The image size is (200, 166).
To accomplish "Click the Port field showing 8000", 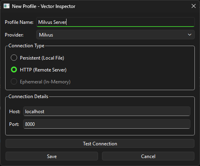I will pos(107,124).
